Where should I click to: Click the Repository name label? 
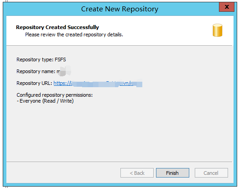[36, 71]
